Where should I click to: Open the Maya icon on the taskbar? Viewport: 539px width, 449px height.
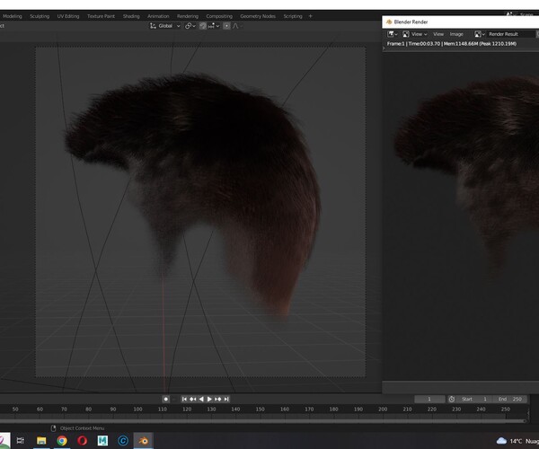pos(102,440)
